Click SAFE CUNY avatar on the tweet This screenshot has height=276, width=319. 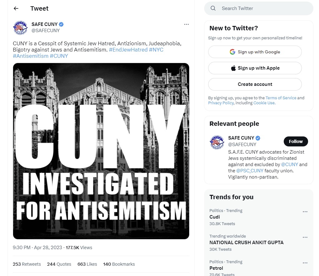coord(20,27)
